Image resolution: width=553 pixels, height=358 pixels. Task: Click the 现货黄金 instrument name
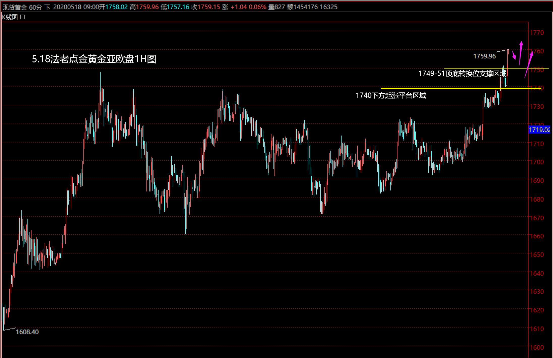click(x=15, y=7)
